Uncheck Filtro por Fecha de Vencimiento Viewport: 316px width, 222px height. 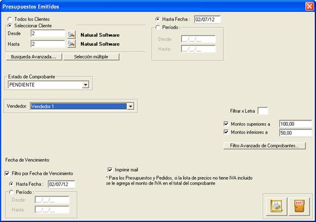tap(7, 173)
